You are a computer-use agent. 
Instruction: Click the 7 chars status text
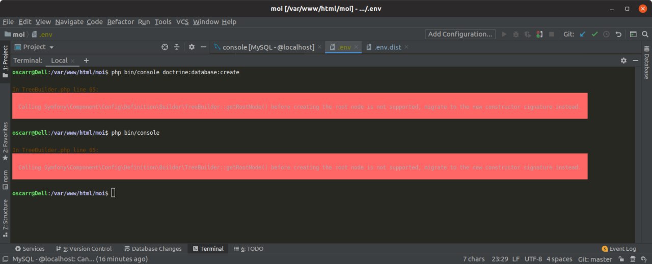pos(474,259)
